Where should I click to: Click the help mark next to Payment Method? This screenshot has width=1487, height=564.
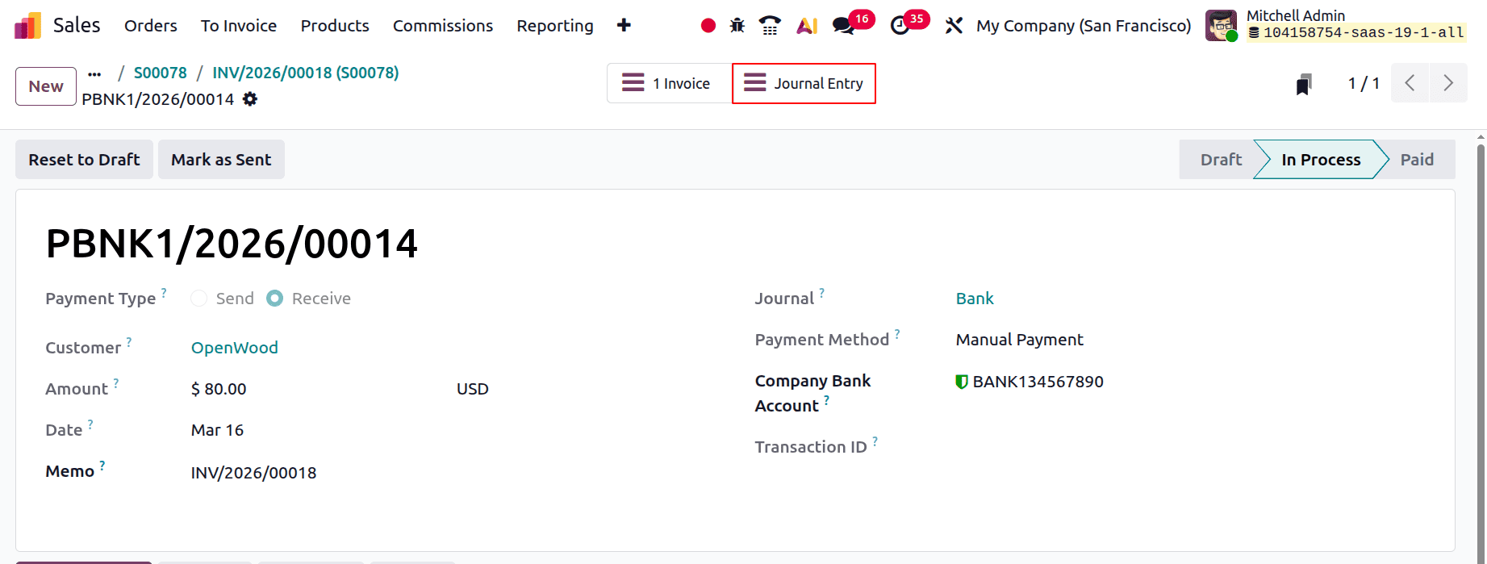click(x=897, y=333)
